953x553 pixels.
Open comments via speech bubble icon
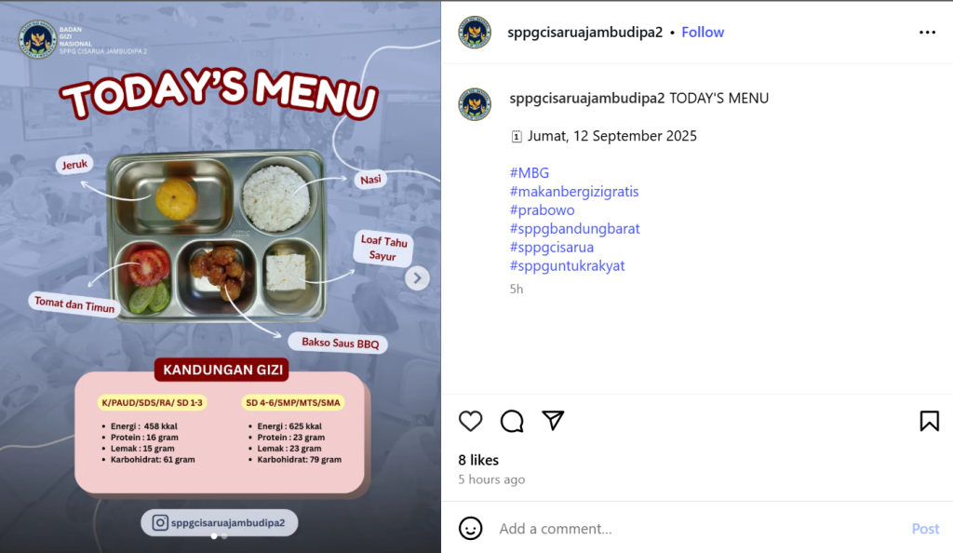click(x=512, y=421)
